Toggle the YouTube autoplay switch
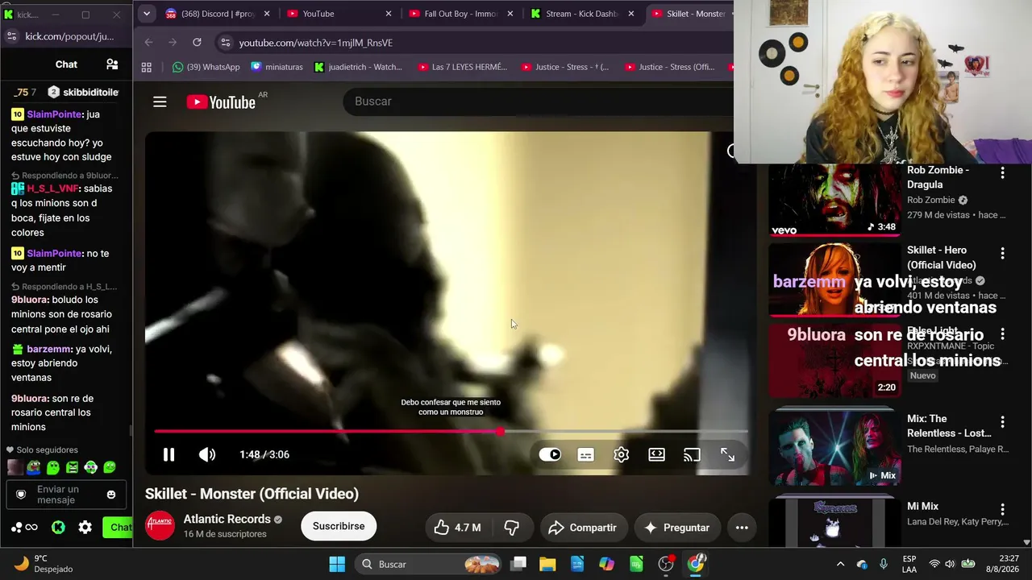 click(x=550, y=454)
